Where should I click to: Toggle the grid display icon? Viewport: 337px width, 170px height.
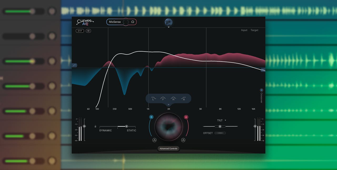88,31
